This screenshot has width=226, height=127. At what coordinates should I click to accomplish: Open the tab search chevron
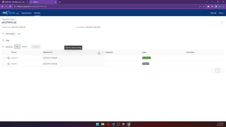tap(207, 2)
